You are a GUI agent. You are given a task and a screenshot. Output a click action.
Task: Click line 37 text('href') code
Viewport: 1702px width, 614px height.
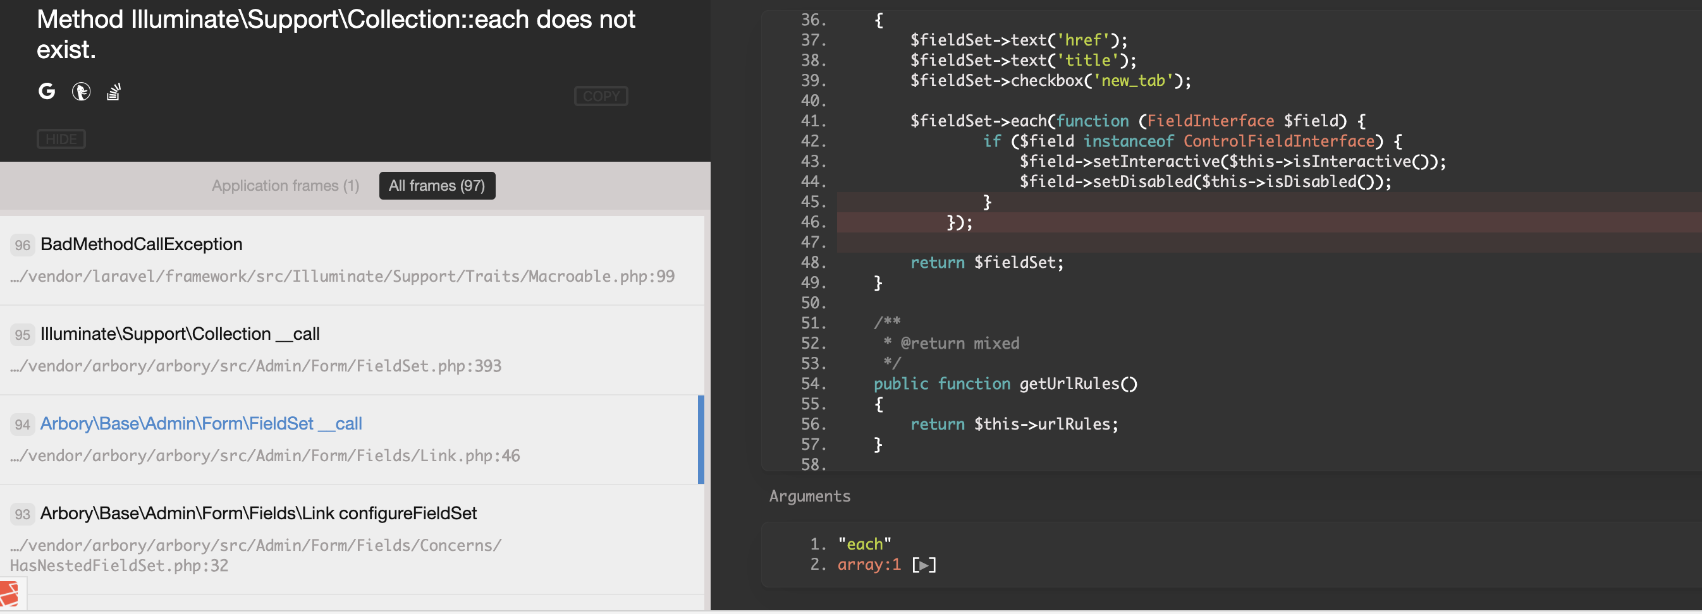pyautogui.click(x=1019, y=40)
